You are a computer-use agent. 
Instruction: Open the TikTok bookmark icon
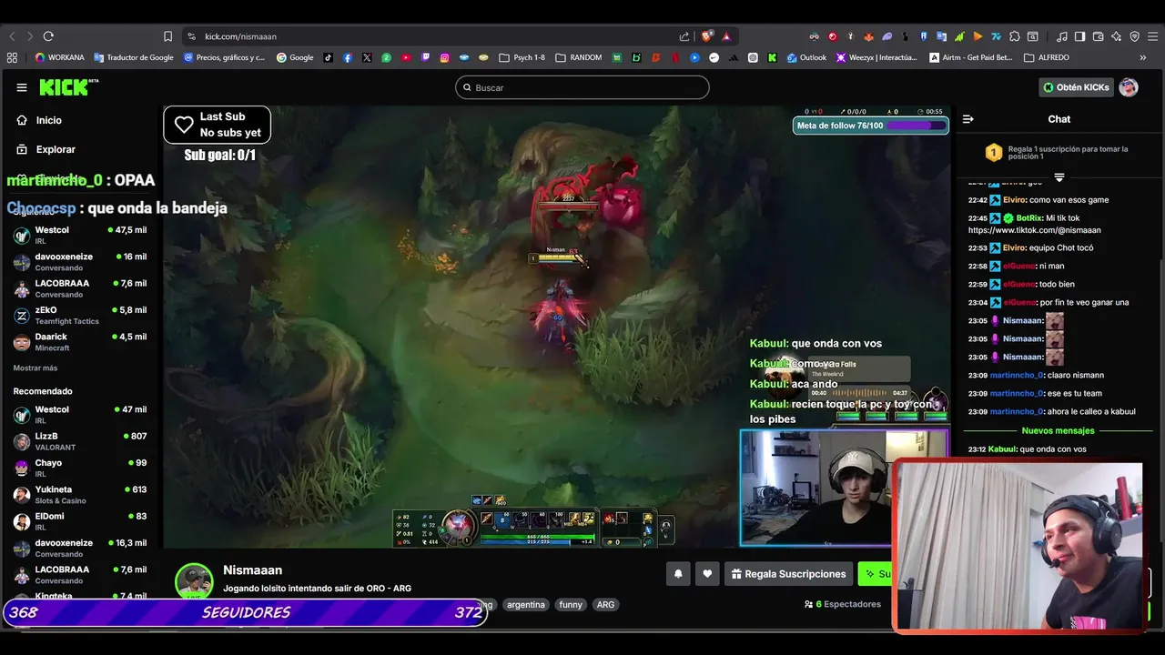click(x=328, y=57)
